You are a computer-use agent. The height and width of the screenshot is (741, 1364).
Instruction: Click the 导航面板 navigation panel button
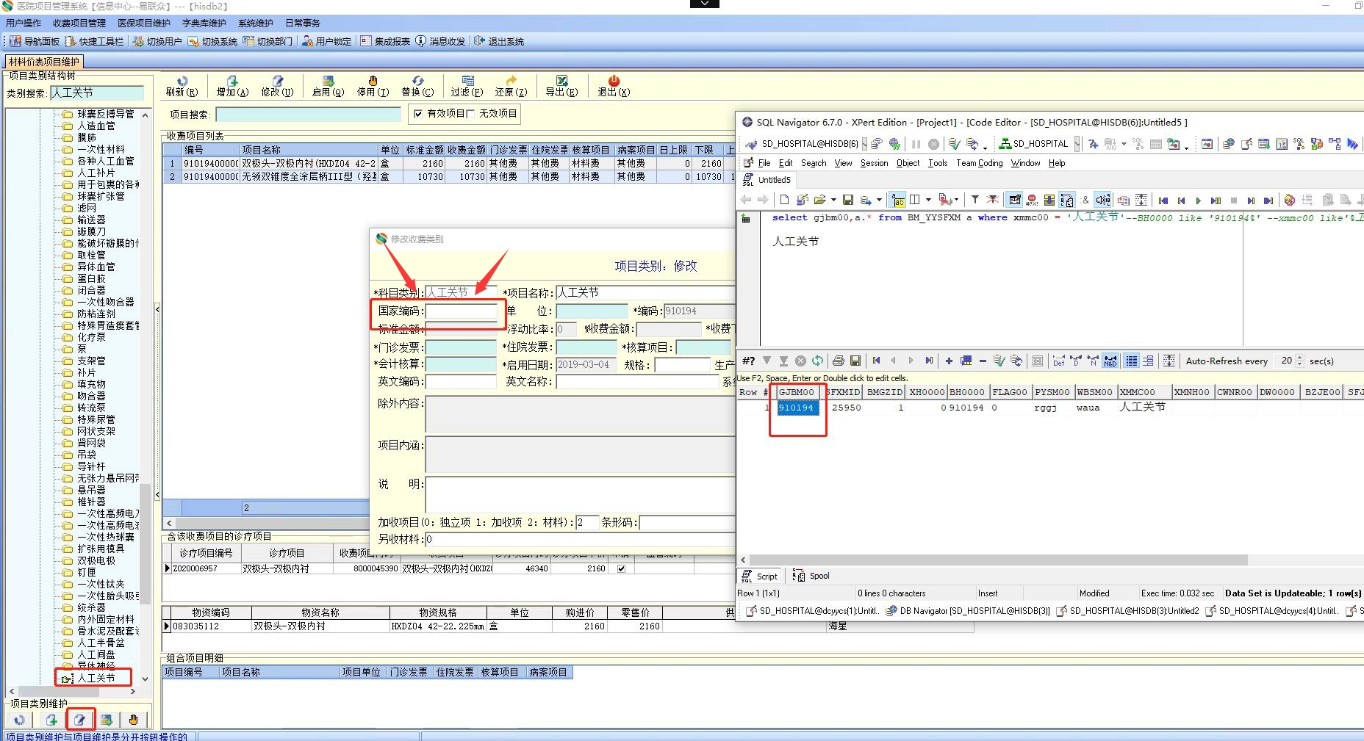coord(34,41)
